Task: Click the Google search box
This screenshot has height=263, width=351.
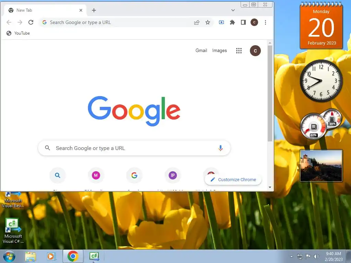Action: click(134, 148)
